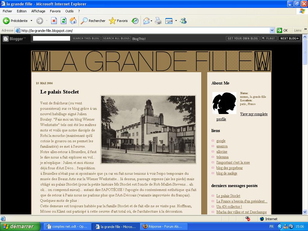Image resolution: width=308 pixels, height=231 pixels.
Task: Click the silhouette profile picture
Action: [224, 103]
